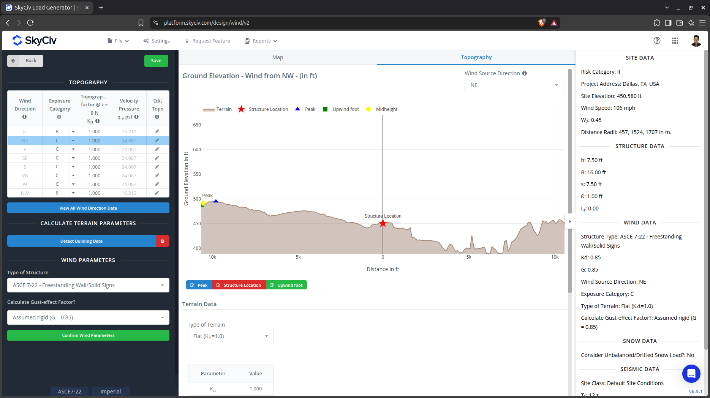The image size is (710, 398).
Task: Show info tooltip for Edit Topo column
Action: pos(157,117)
